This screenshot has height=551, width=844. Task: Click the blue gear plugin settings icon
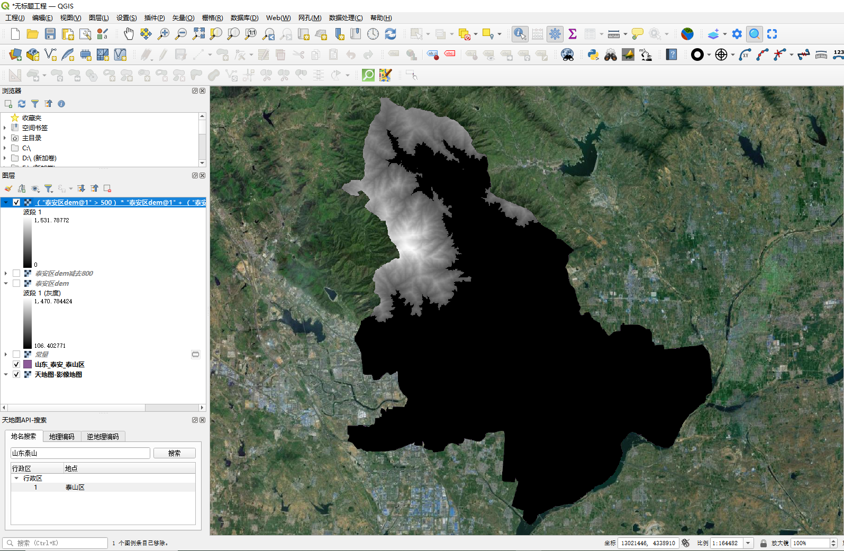[737, 34]
